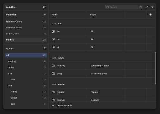Click the plus icon beside Create variable
The height and width of the screenshot is (114, 160).
pos(53,106)
